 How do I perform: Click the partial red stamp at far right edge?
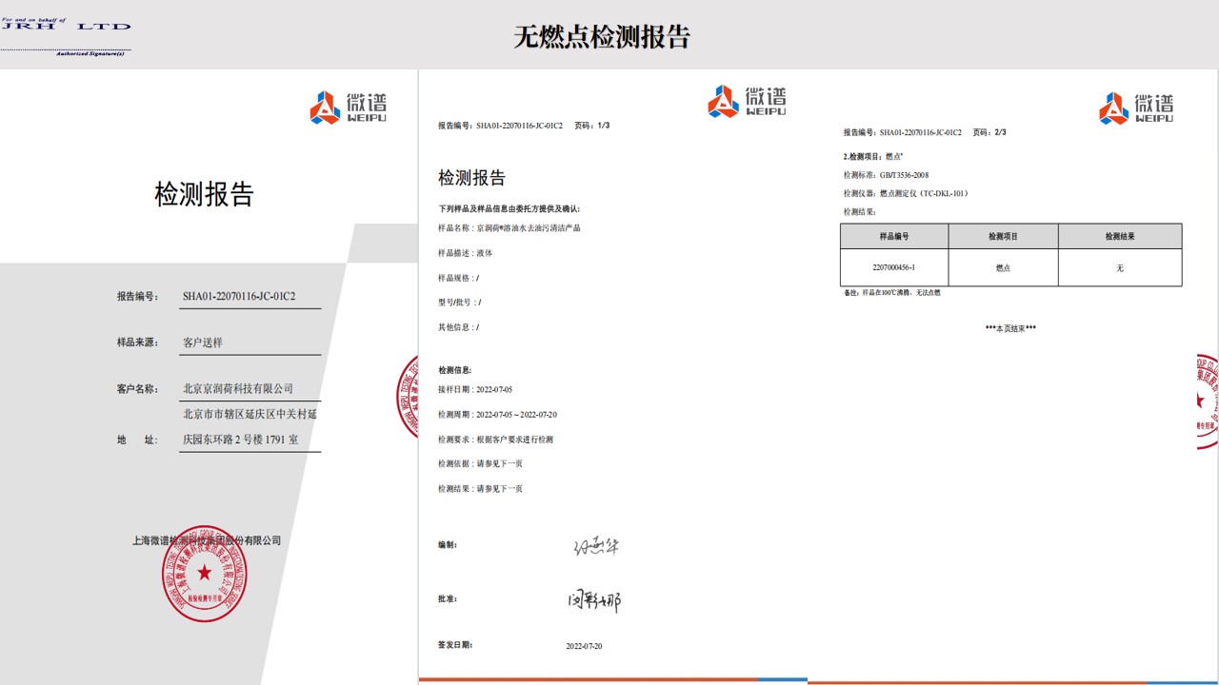coord(1207,401)
